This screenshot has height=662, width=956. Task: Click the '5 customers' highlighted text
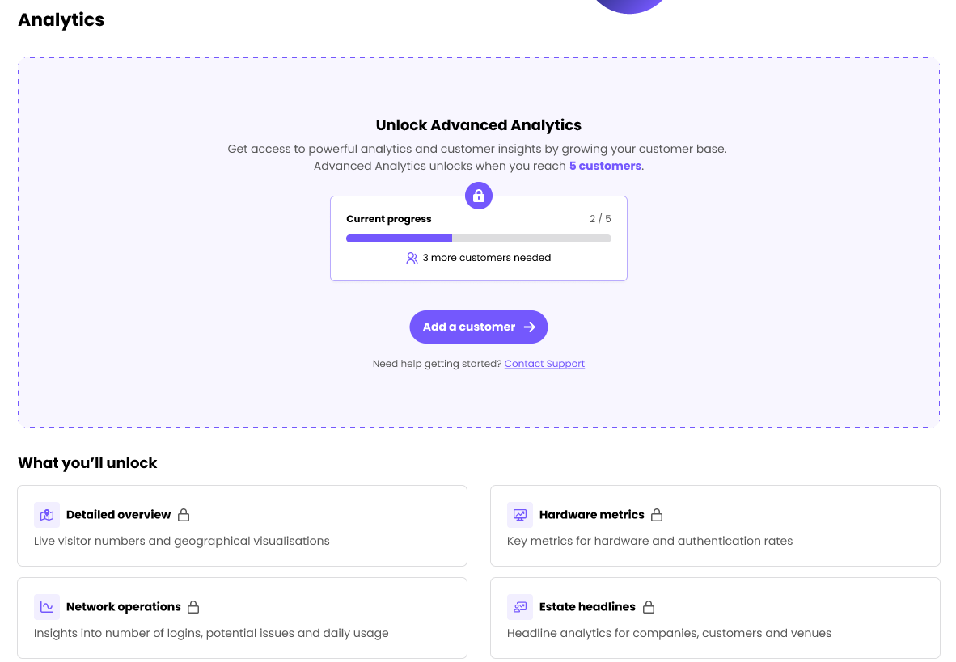606,166
